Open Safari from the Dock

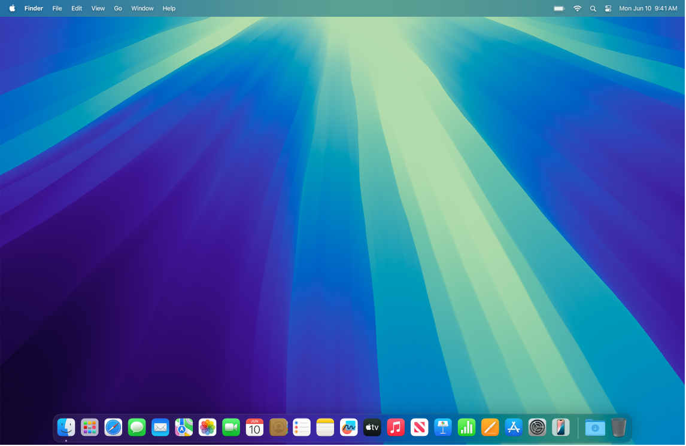pyautogui.click(x=113, y=427)
